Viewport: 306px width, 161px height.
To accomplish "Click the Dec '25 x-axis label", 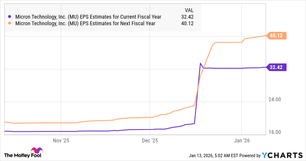I will (x=150, y=140).
